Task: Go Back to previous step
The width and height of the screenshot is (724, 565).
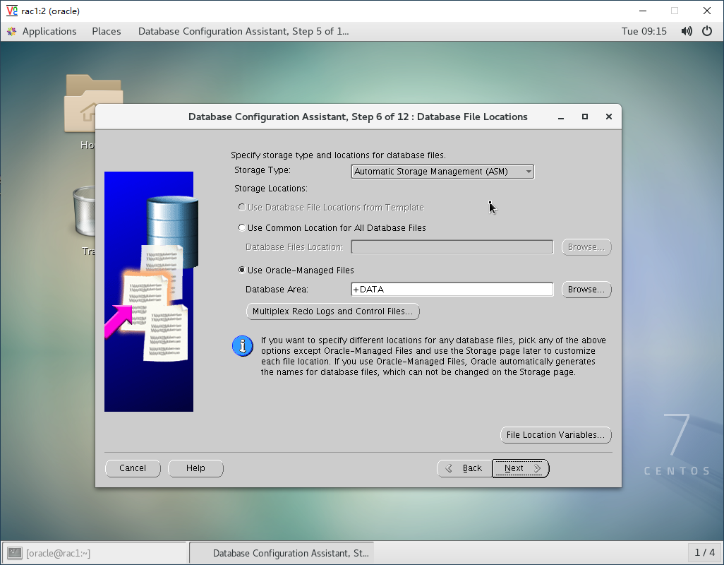Action: point(464,468)
